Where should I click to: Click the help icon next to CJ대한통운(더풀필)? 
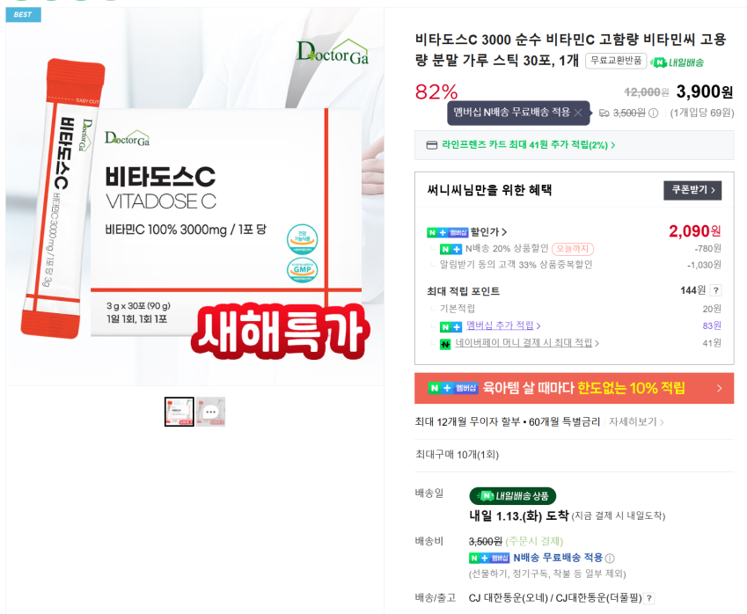pyautogui.click(x=649, y=598)
